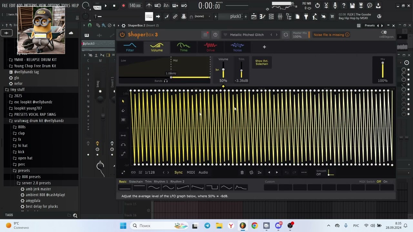
Task: Adjust the Trim slider handle
Action: [241, 71]
